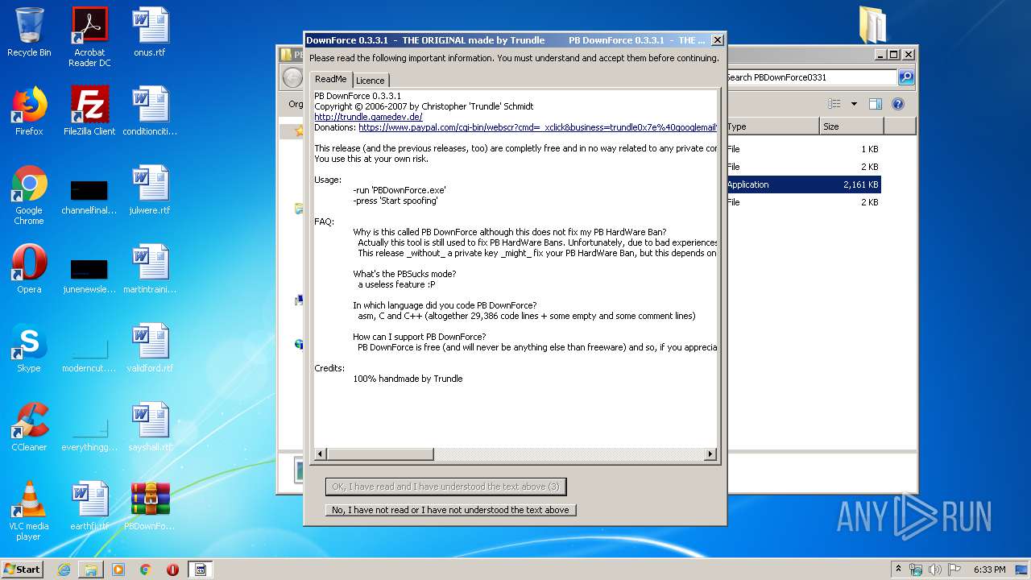The width and height of the screenshot is (1031, 580).
Task: Change view icon in Explorer toolbar
Action: click(x=834, y=104)
